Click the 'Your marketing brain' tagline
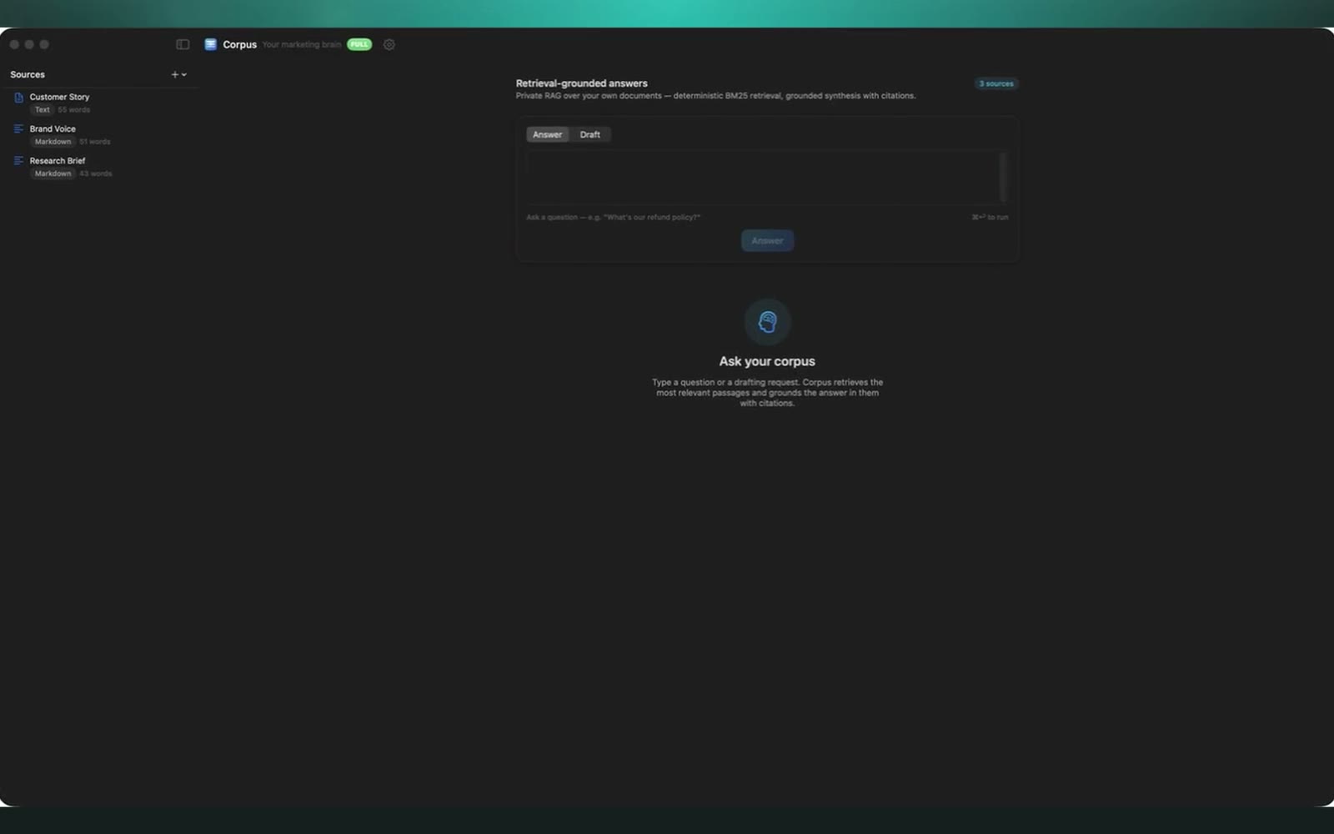This screenshot has width=1334, height=834. click(301, 44)
